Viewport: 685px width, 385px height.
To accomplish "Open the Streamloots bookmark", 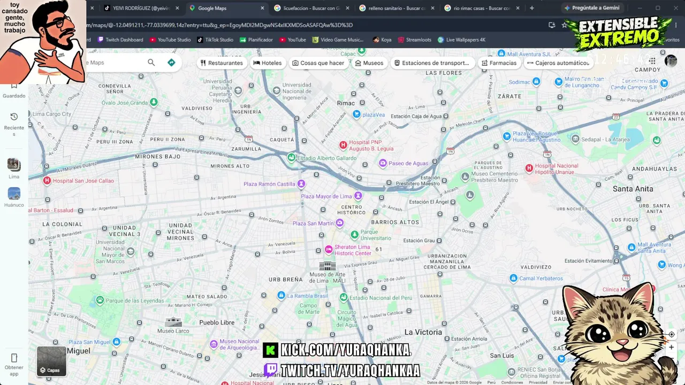I will (x=414, y=40).
